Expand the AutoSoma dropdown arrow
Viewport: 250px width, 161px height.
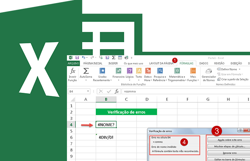pos(86,80)
